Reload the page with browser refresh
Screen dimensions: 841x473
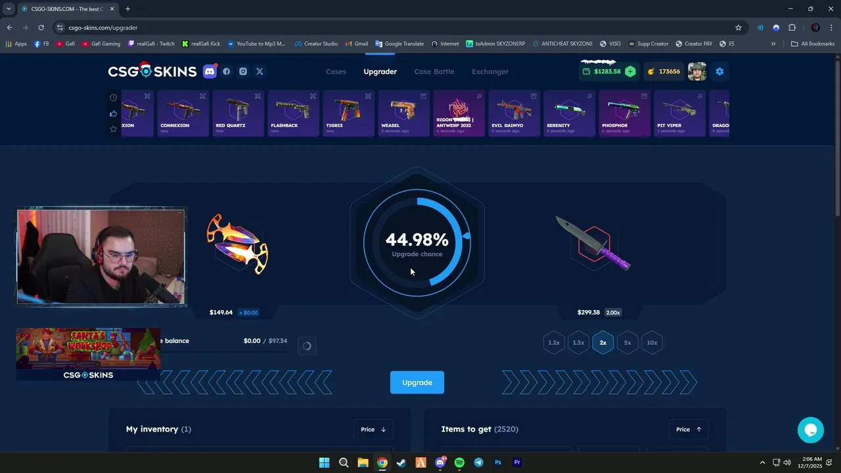tap(41, 28)
